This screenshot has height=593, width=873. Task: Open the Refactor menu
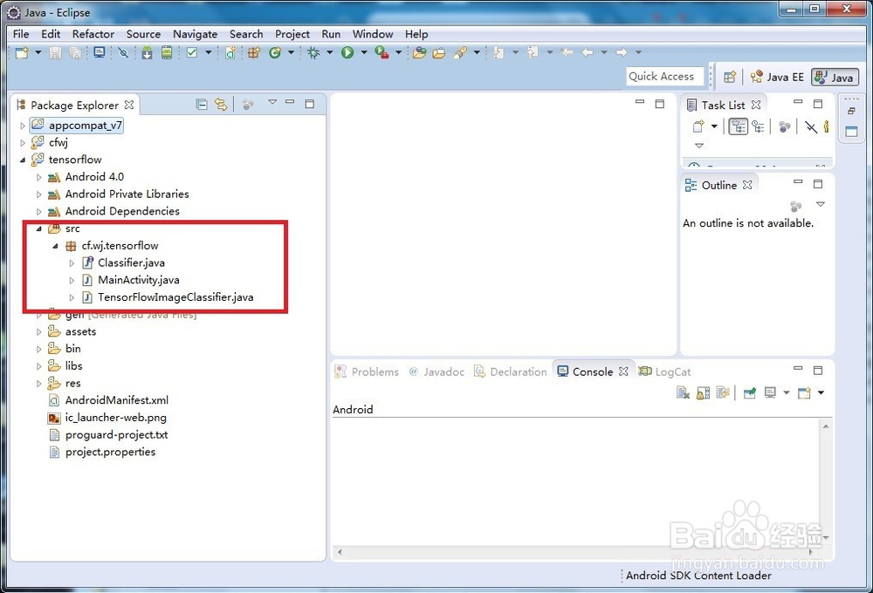coord(93,34)
